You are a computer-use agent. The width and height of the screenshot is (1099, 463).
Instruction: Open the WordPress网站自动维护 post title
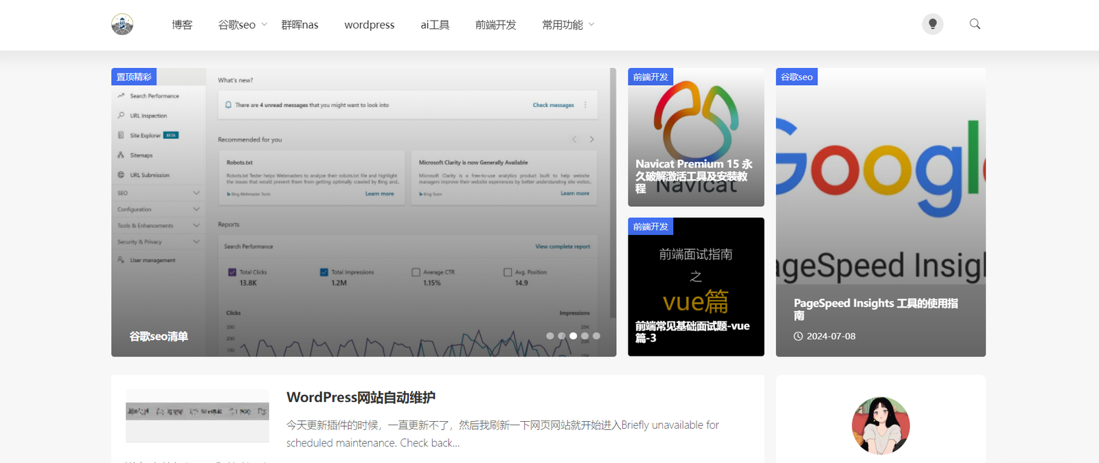361,398
